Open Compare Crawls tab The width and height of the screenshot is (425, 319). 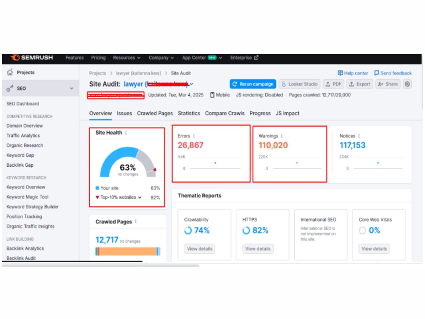click(x=225, y=114)
